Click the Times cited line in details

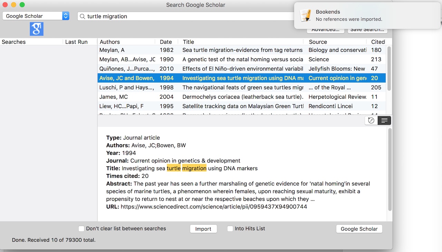(x=127, y=176)
